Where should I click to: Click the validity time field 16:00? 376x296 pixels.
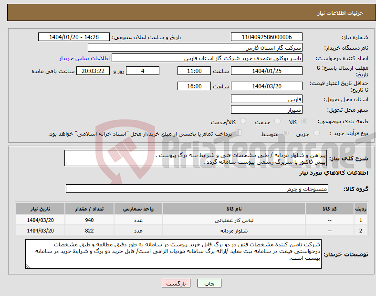[x=194, y=86]
